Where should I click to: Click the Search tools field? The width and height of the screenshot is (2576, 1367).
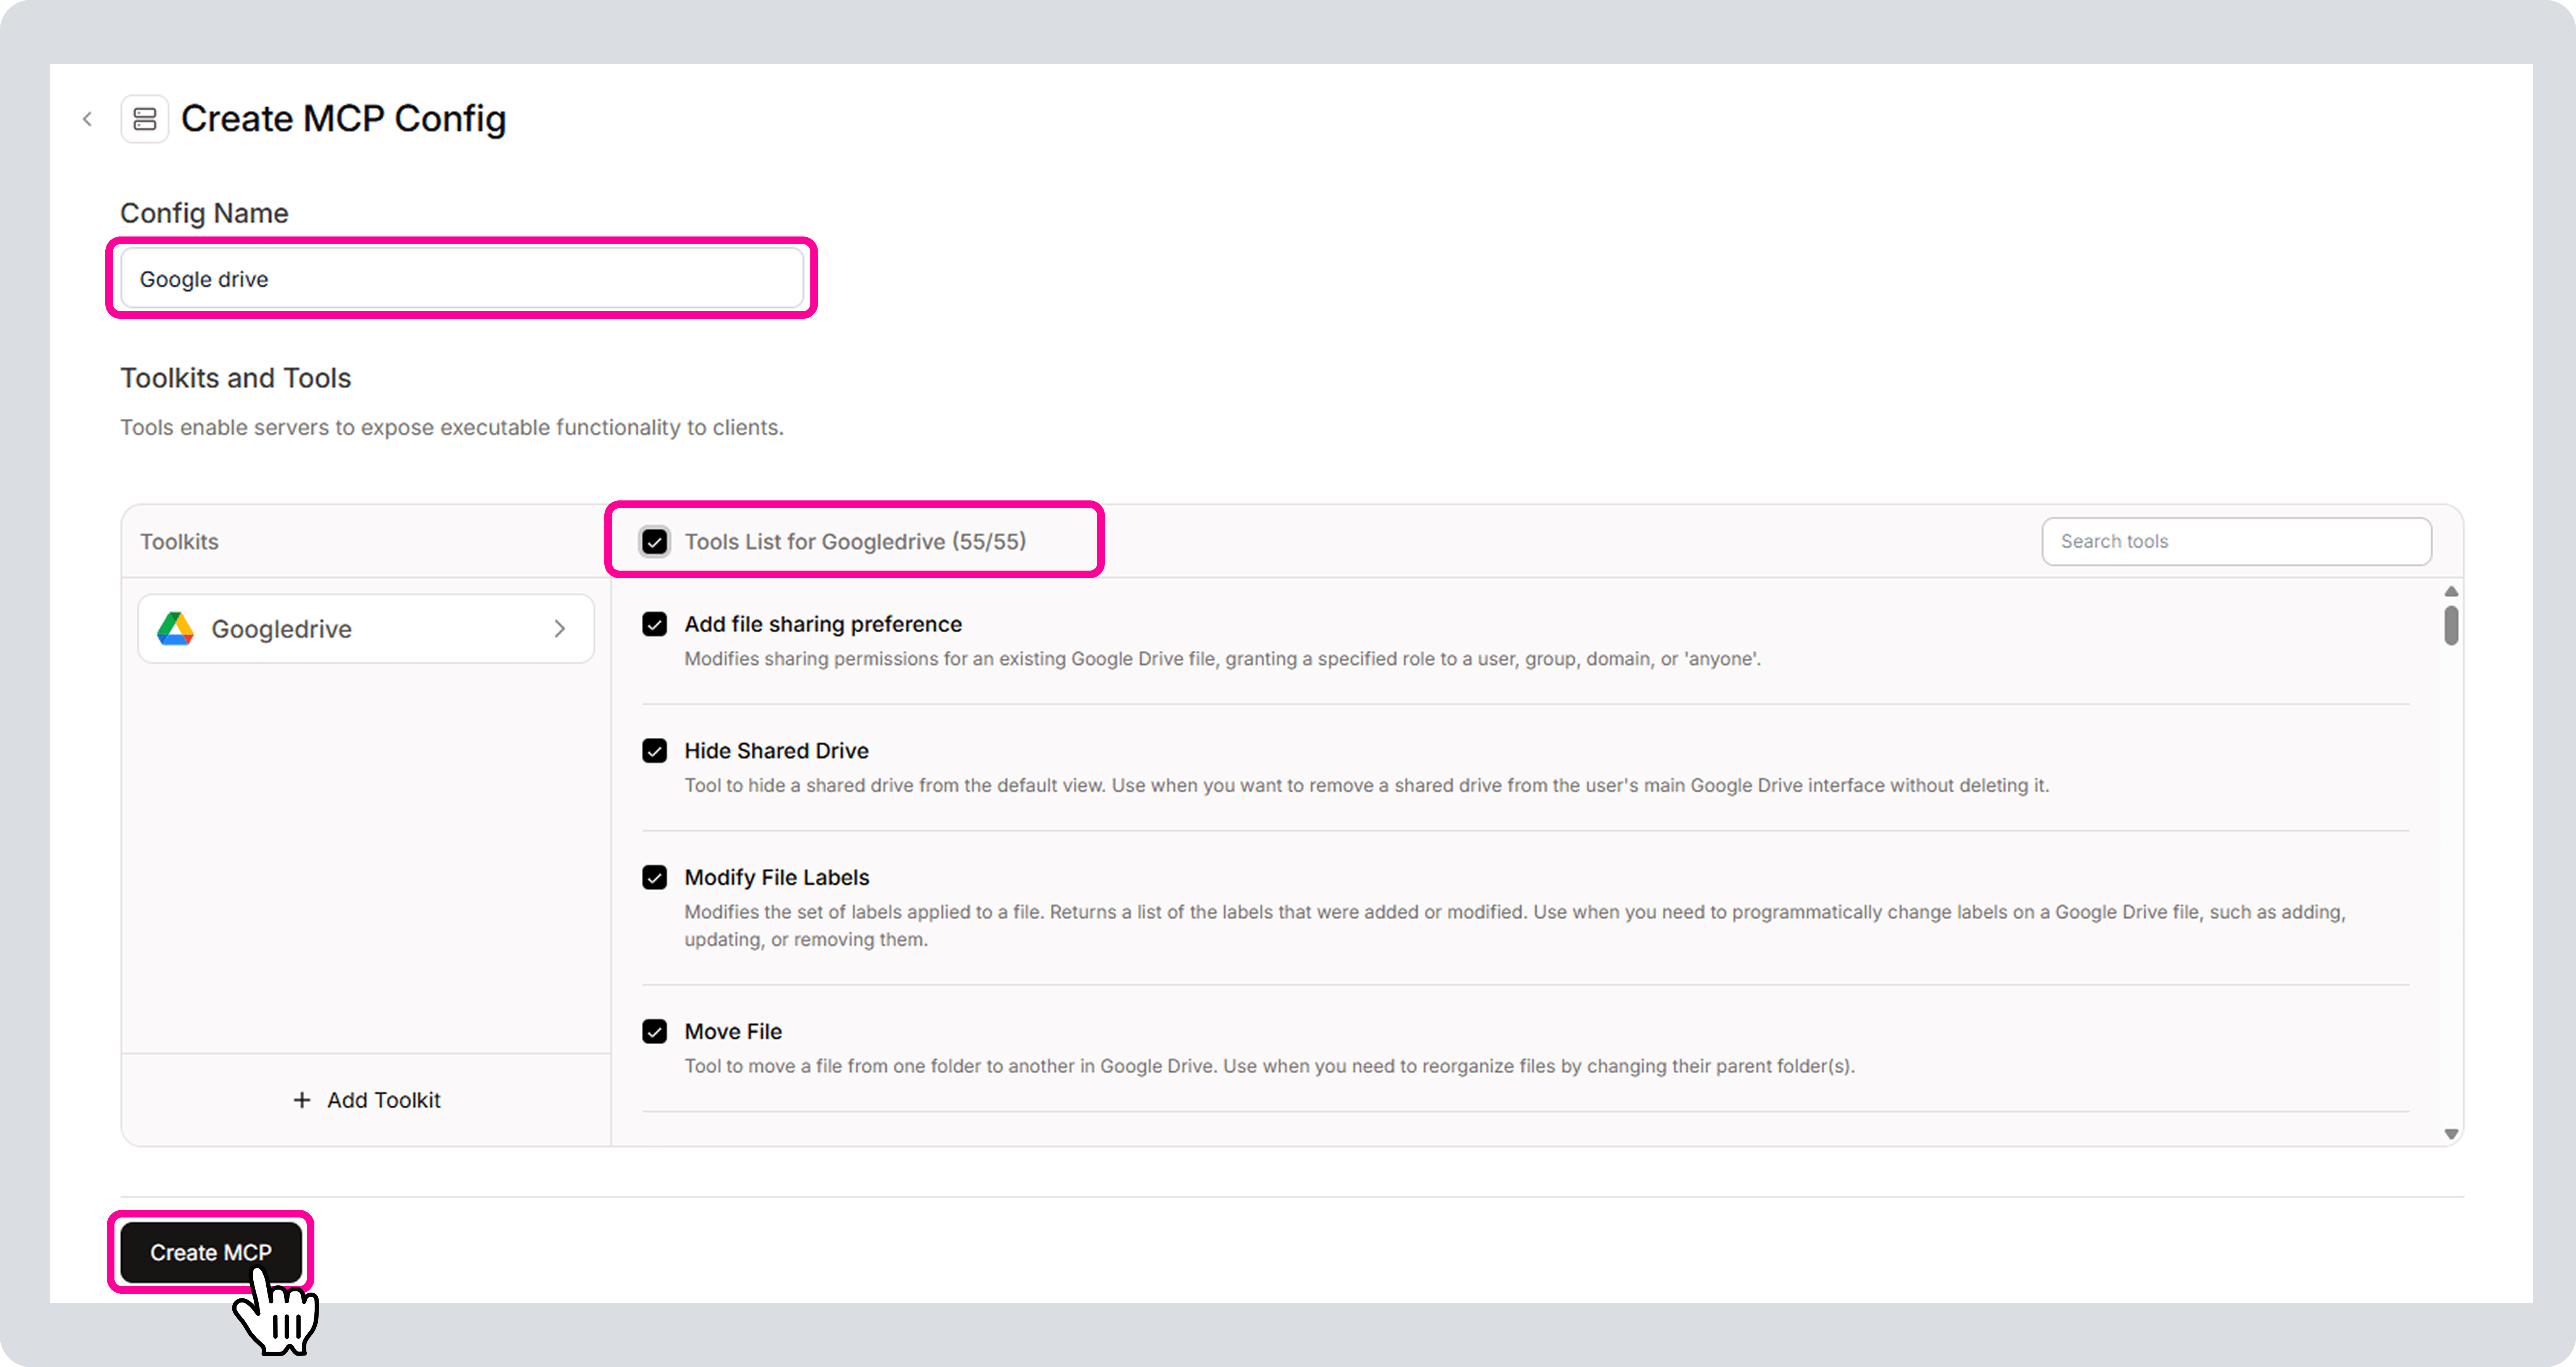tap(2236, 541)
